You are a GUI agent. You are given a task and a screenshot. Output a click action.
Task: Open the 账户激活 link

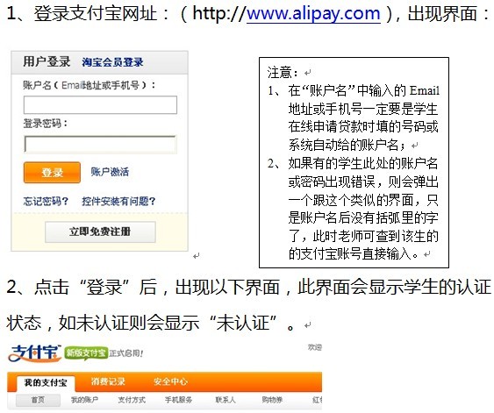tap(110, 172)
